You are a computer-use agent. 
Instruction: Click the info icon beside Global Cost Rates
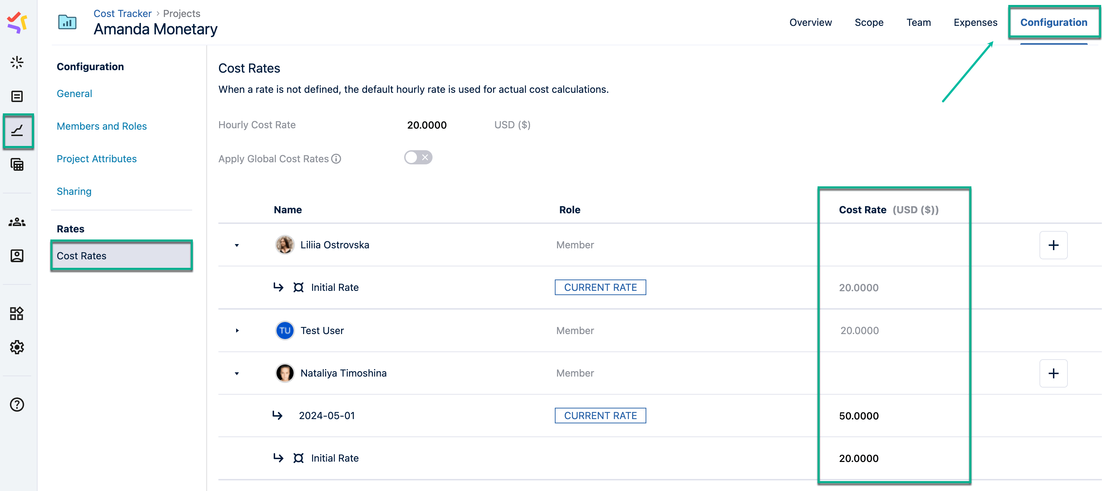pyautogui.click(x=336, y=159)
